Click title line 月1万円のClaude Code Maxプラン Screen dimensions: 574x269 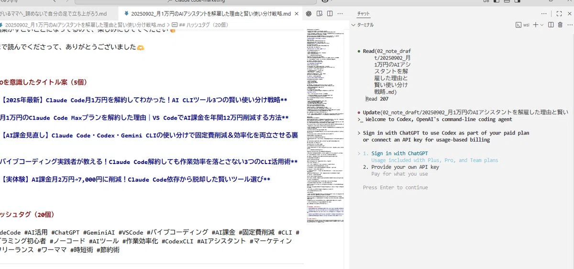(144, 118)
